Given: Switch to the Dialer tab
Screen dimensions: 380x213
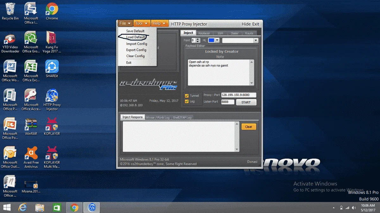Looking at the screenshot, I should coord(235,33).
